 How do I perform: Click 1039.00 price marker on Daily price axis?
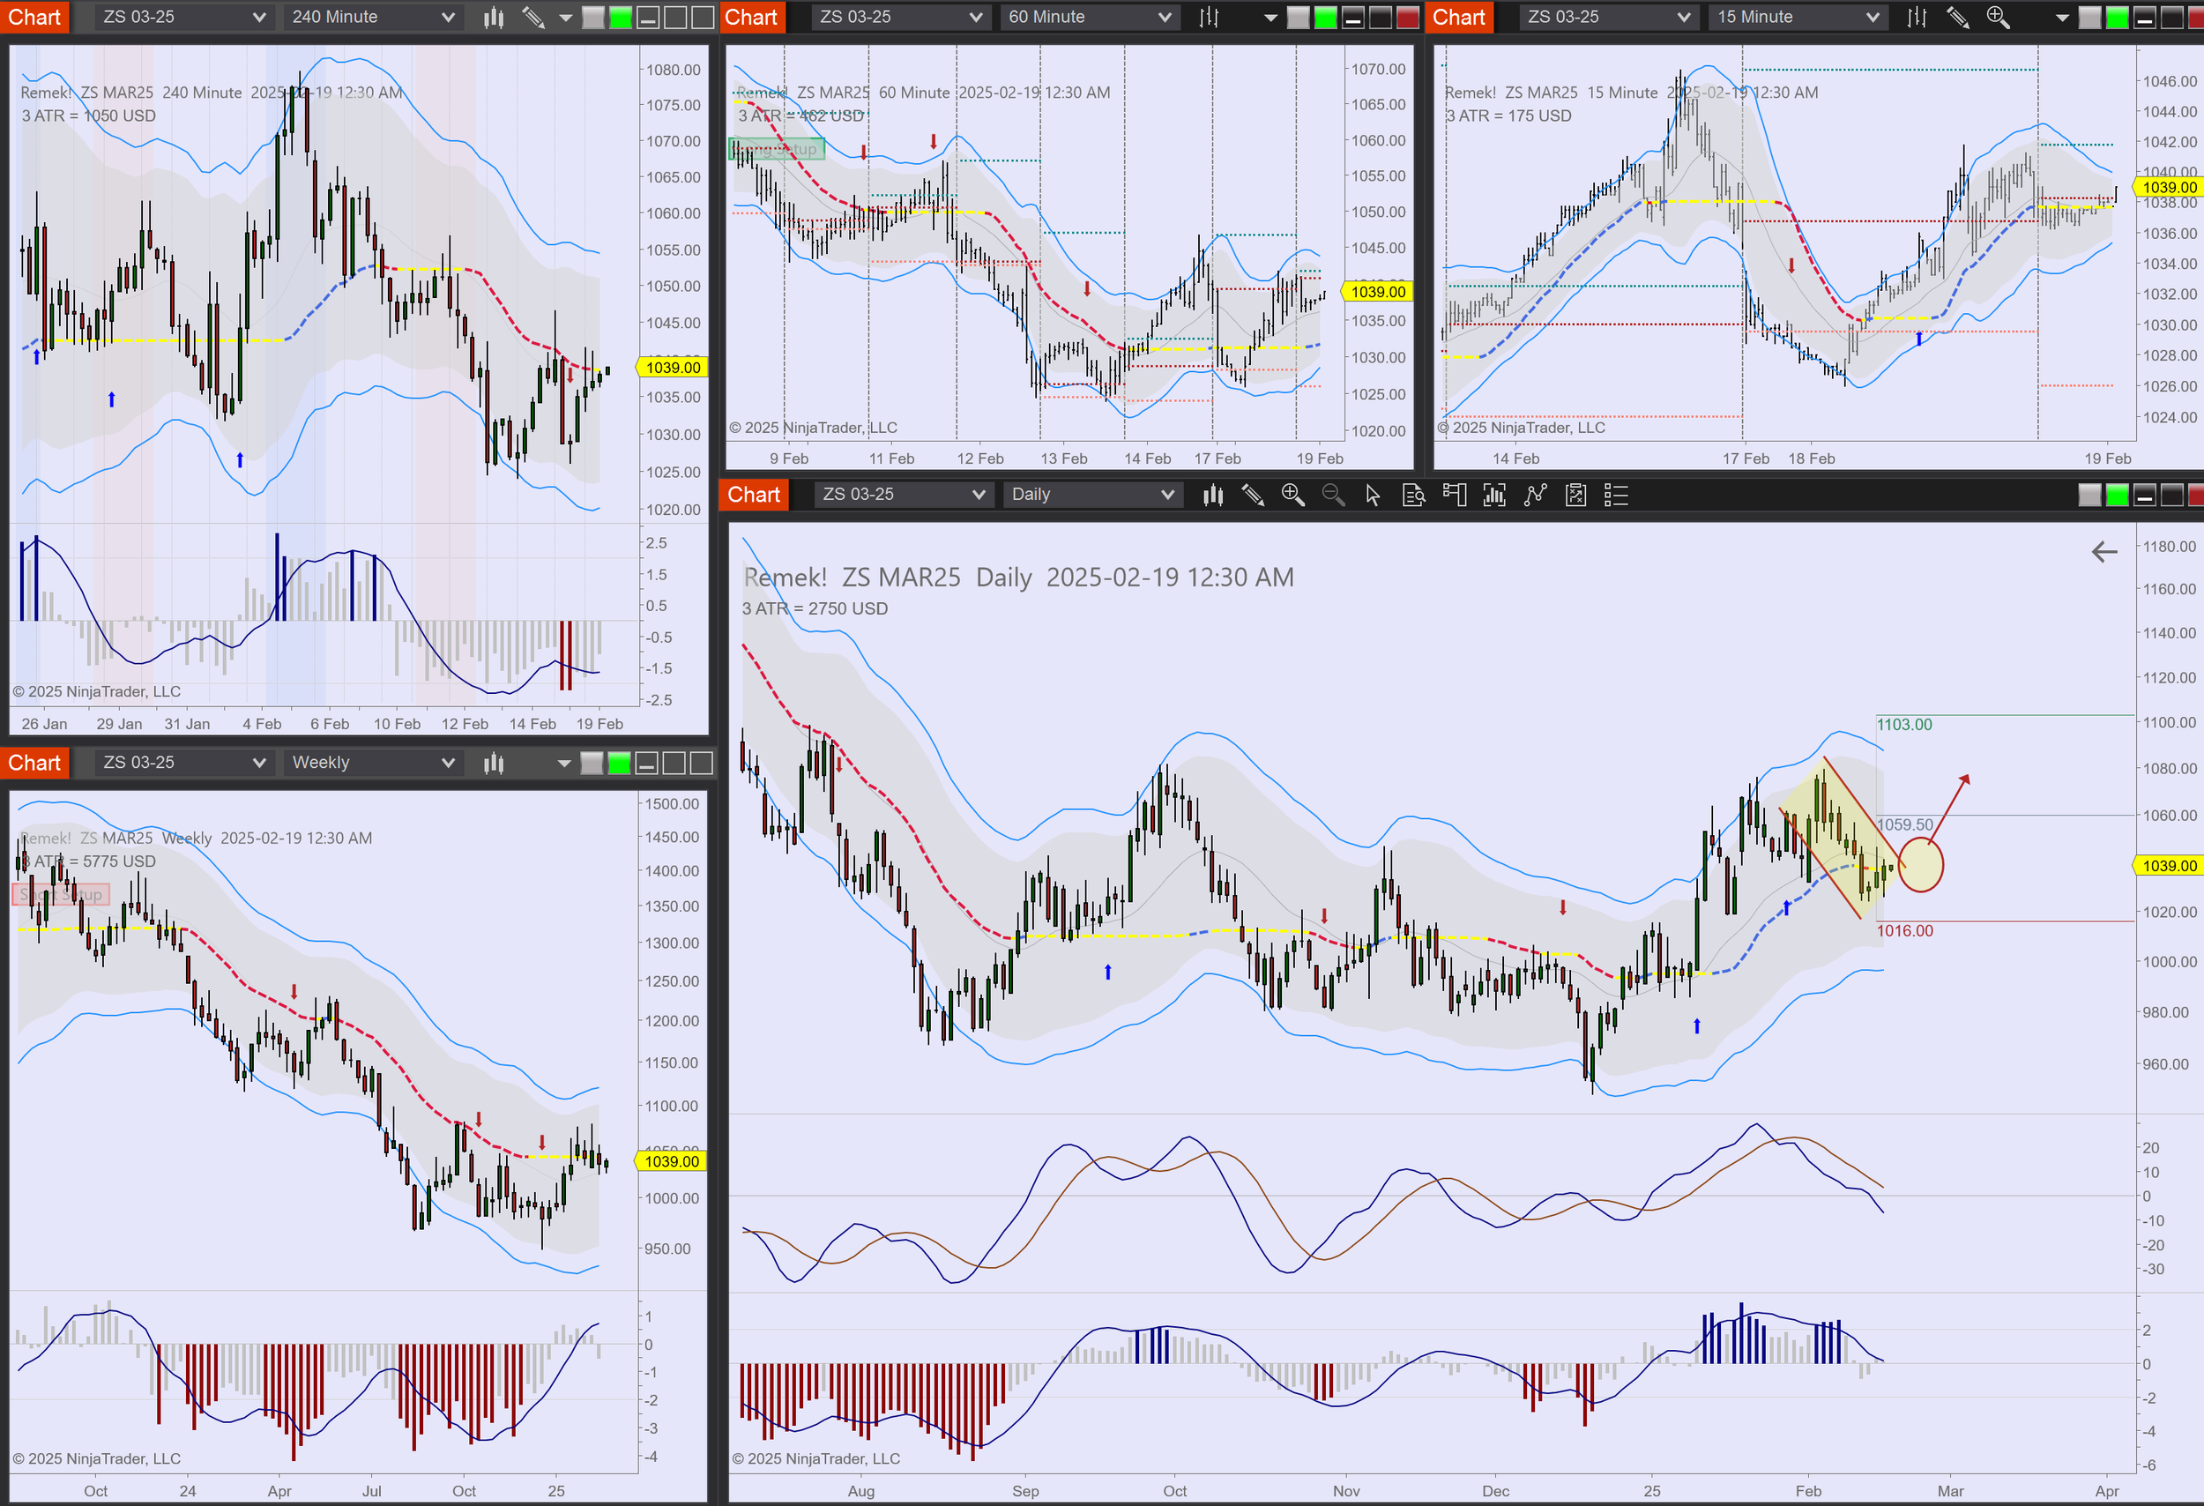click(x=2168, y=866)
